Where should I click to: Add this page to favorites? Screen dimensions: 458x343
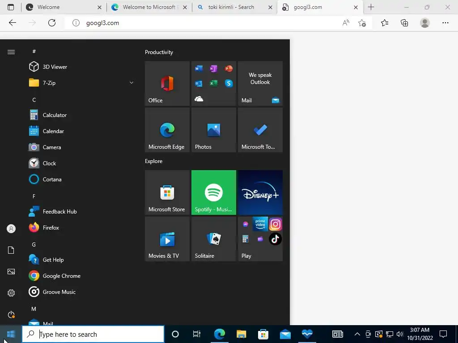point(362,23)
